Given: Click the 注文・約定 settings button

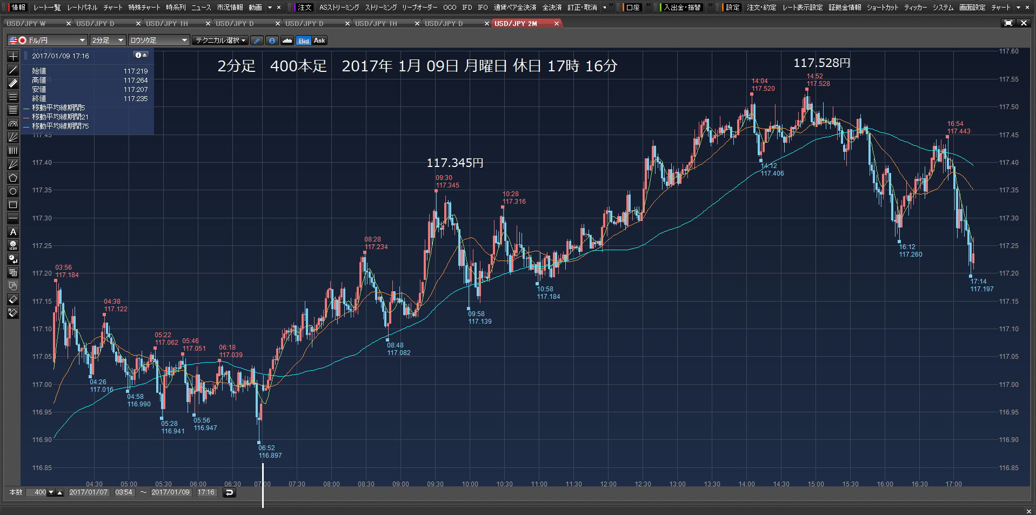Looking at the screenshot, I should (x=761, y=8).
